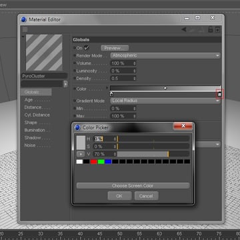Maximize the Material Editor window
Image resolution: width=240 pixels, height=240 pixels.
[x=197, y=18]
